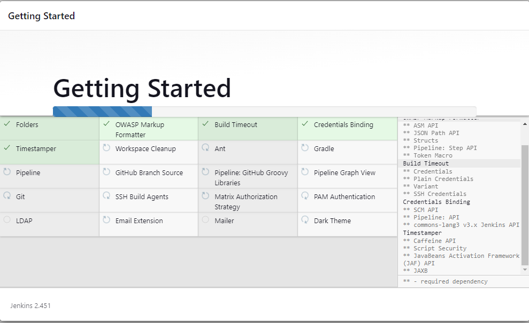Click the PAM Authentication plugin name
Screen dimensions: 529x323
(344, 196)
